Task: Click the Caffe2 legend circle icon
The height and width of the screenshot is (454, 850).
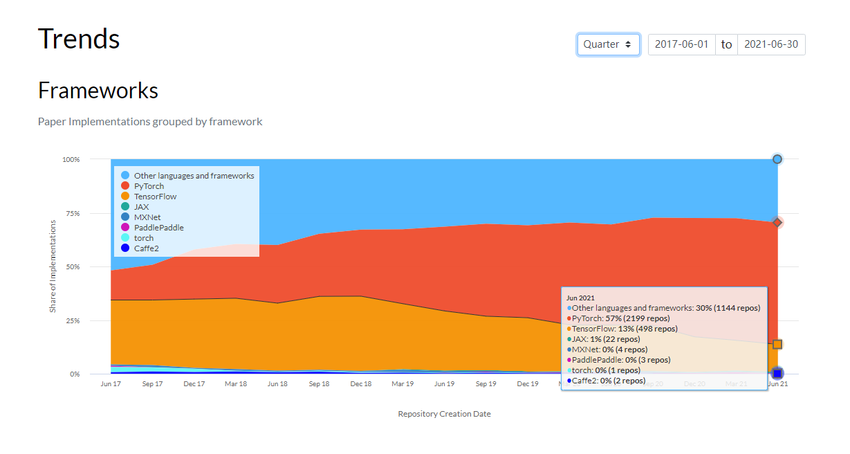Action: tap(125, 248)
